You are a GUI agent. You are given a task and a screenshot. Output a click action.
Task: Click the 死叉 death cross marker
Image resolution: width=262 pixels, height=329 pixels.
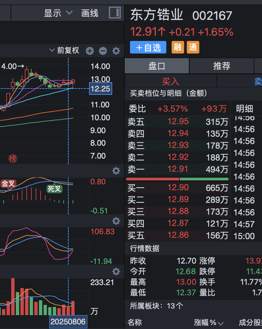54,189
